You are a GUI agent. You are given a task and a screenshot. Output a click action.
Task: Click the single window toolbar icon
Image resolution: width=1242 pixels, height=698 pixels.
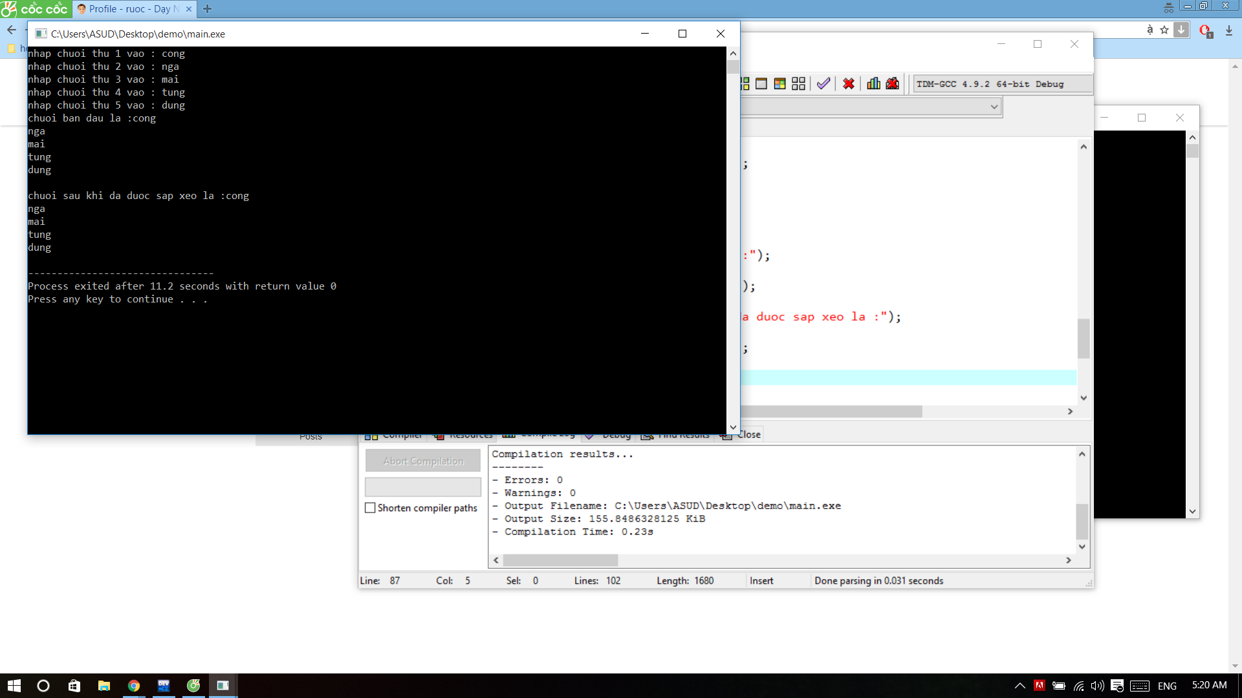point(761,84)
